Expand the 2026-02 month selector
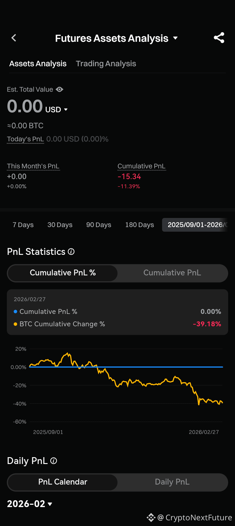Screen dimensions: 235x526 (30, 504)
